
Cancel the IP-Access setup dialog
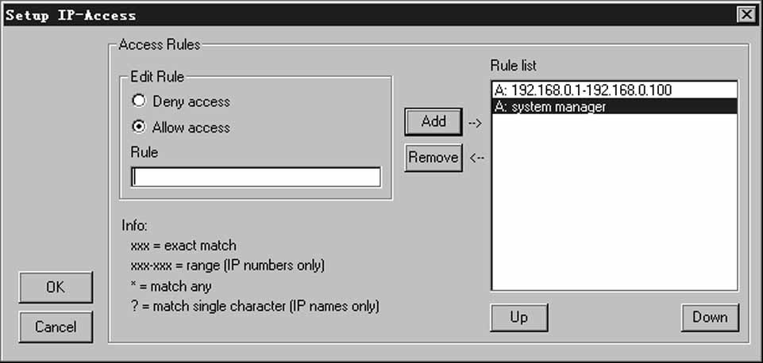pos(56,327)
